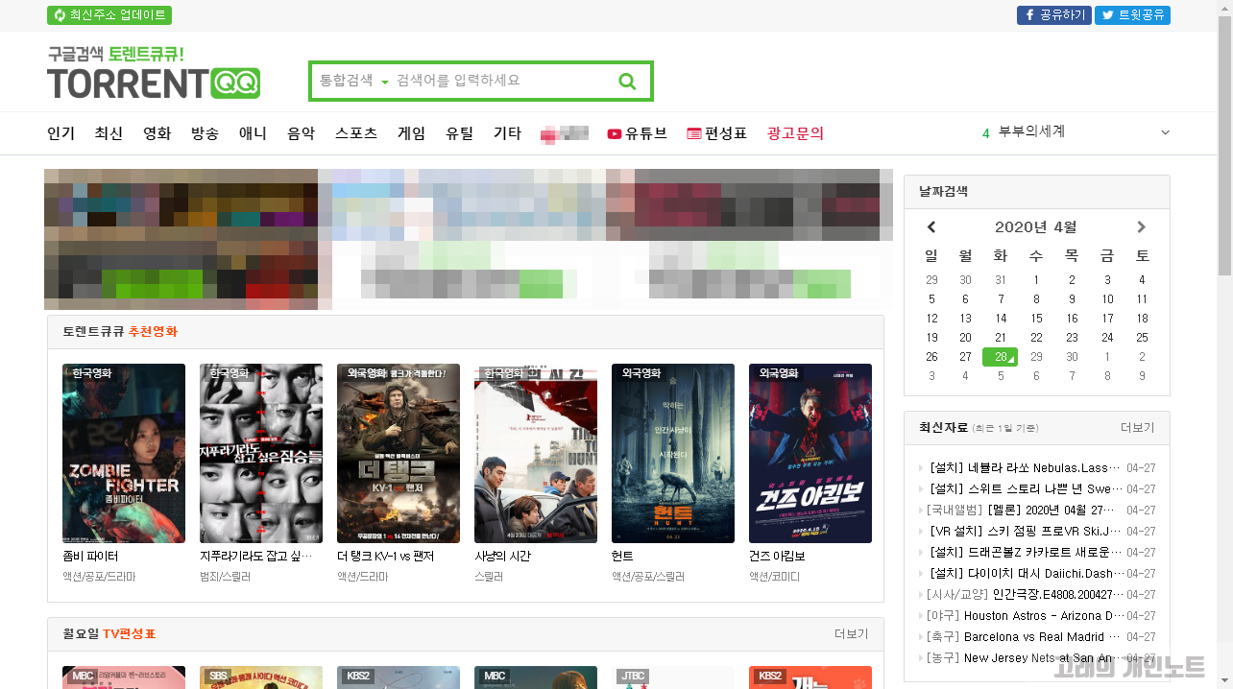Open the 최신 menu
The width and height of the screenshot is (1233, 689).
(x=109, y=133)
